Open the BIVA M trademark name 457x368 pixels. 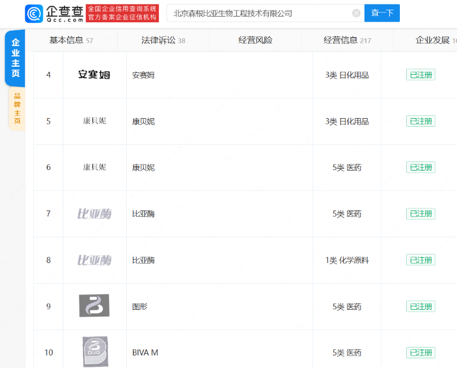pos(145,353)
